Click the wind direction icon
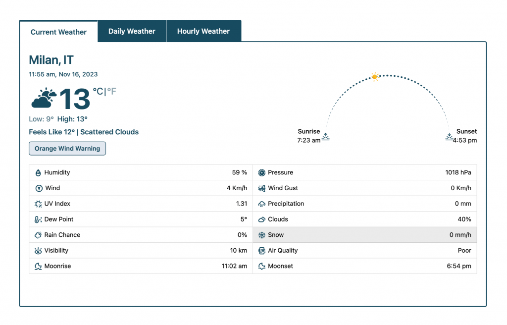 pos(38,188)
